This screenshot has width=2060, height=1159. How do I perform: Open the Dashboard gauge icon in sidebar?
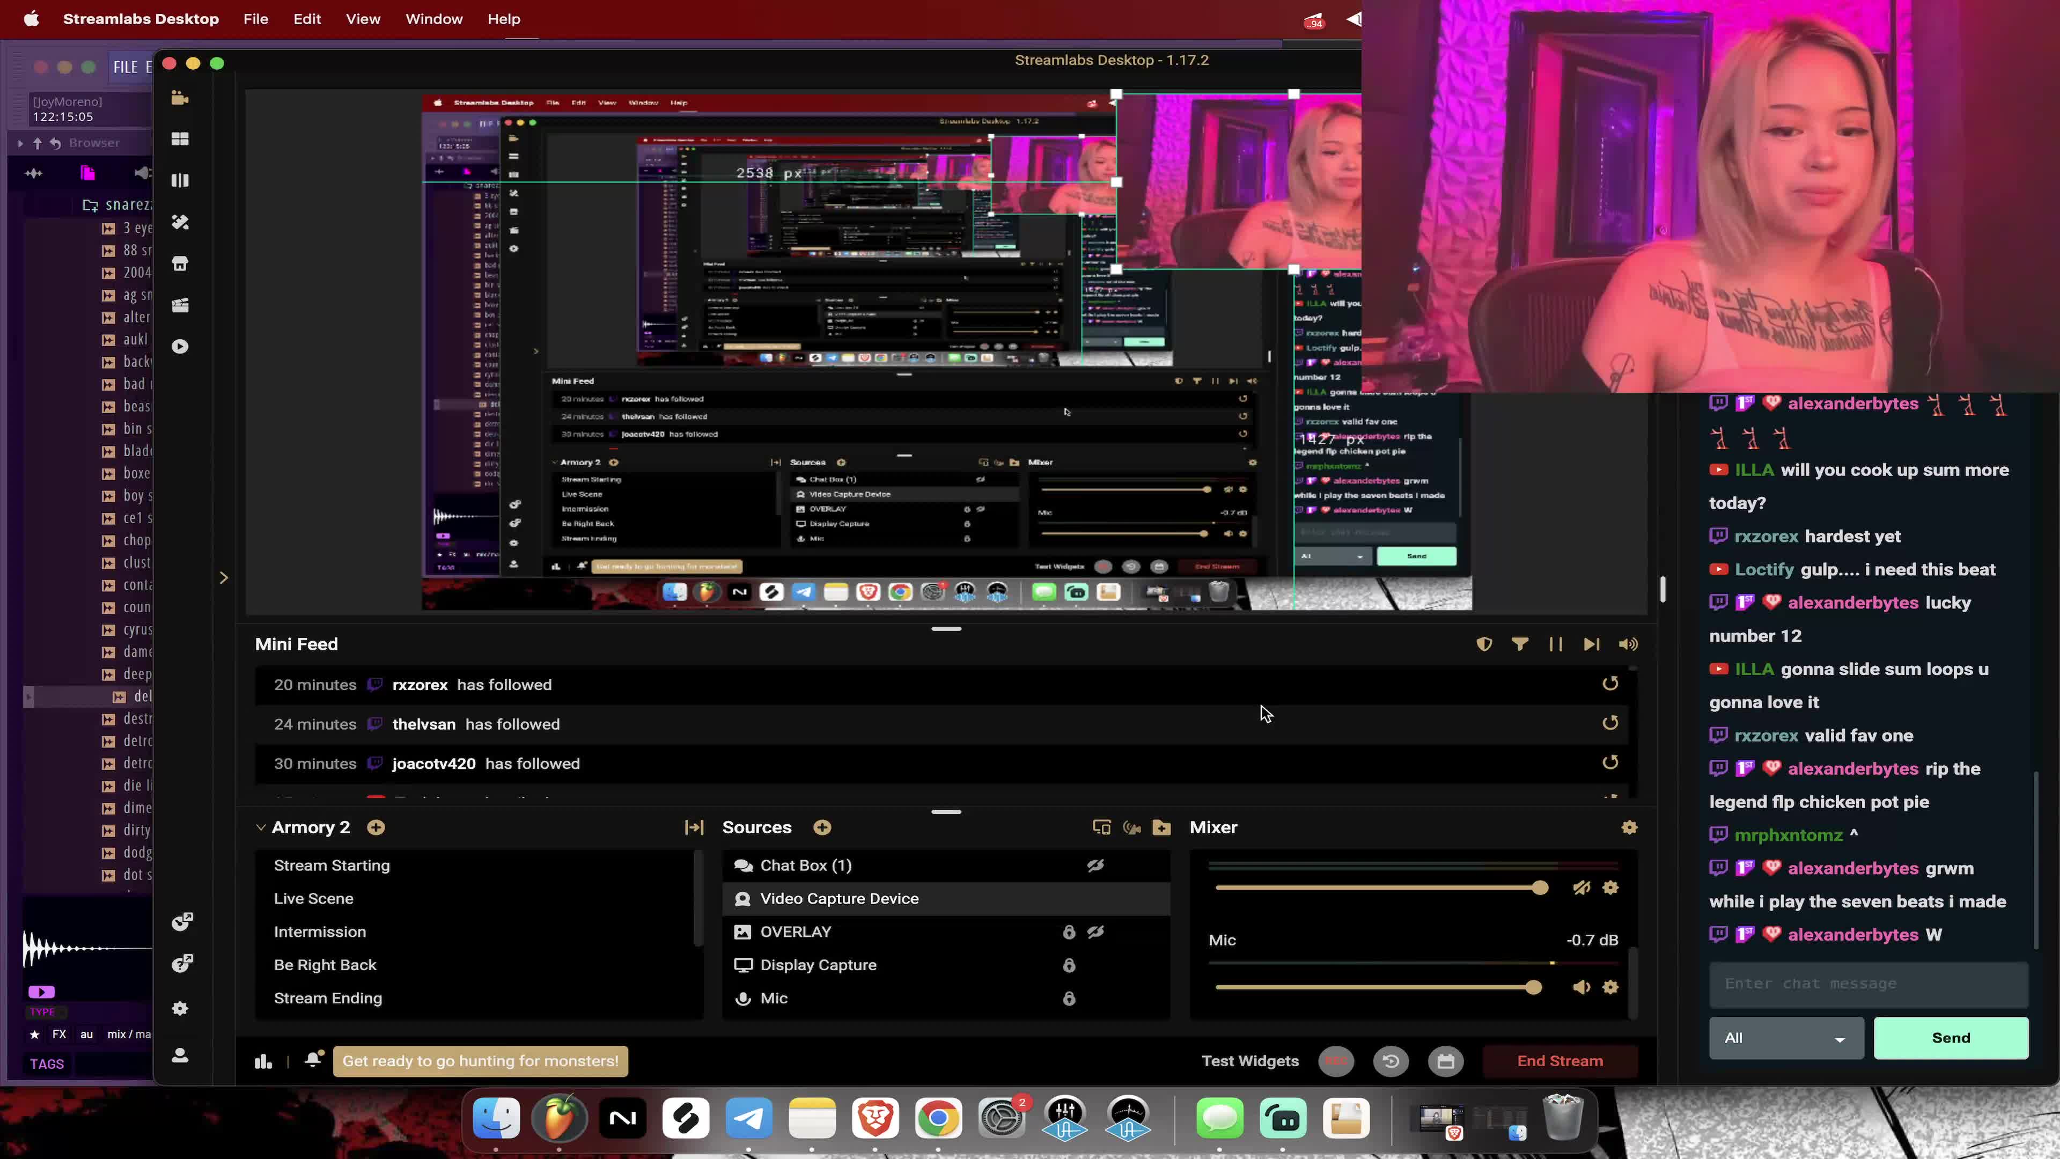(181, 921)
